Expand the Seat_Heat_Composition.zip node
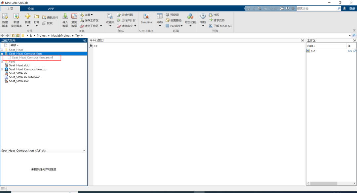 tap(2, 69)
